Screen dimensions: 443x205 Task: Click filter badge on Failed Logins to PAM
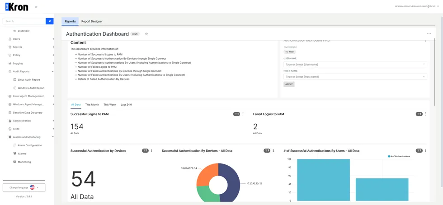[x=419, y=114]
